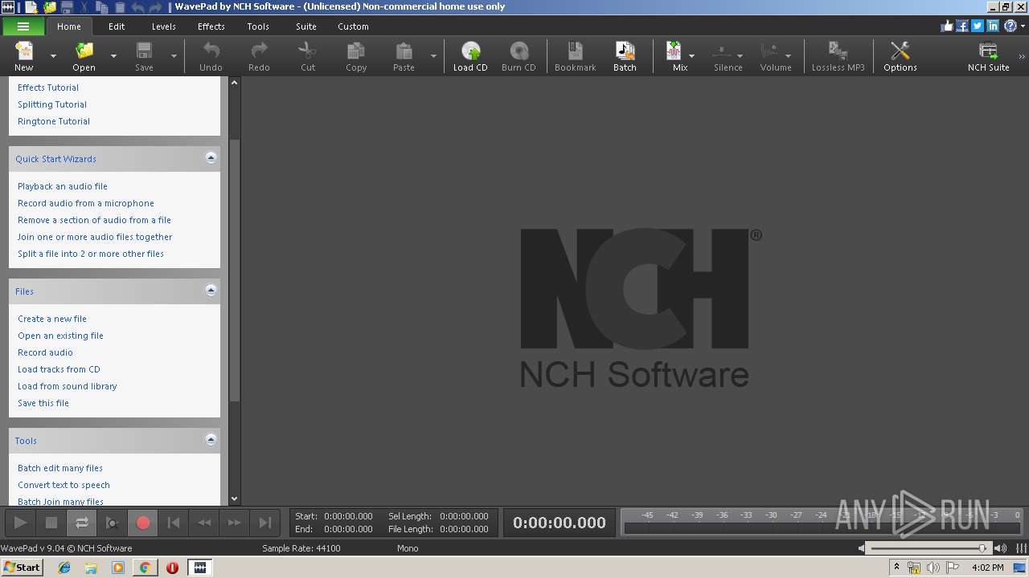Click the 'Convert text to speech' link

point(64,485)
